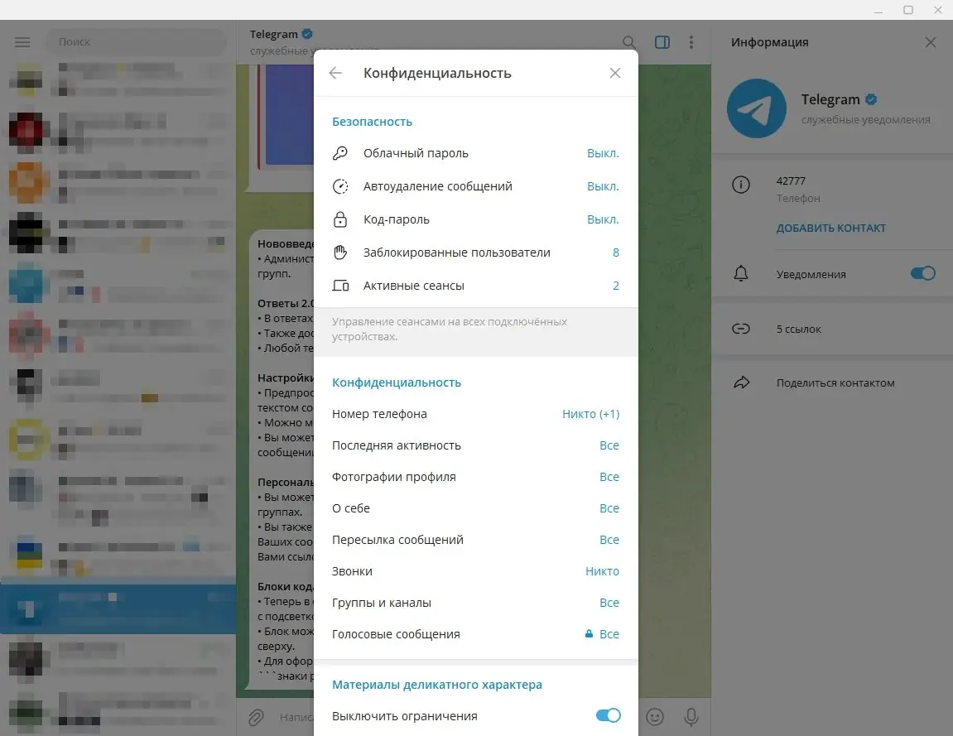953x736 pixels.
Task: Close the Информация panel
Action: (930, 41)
